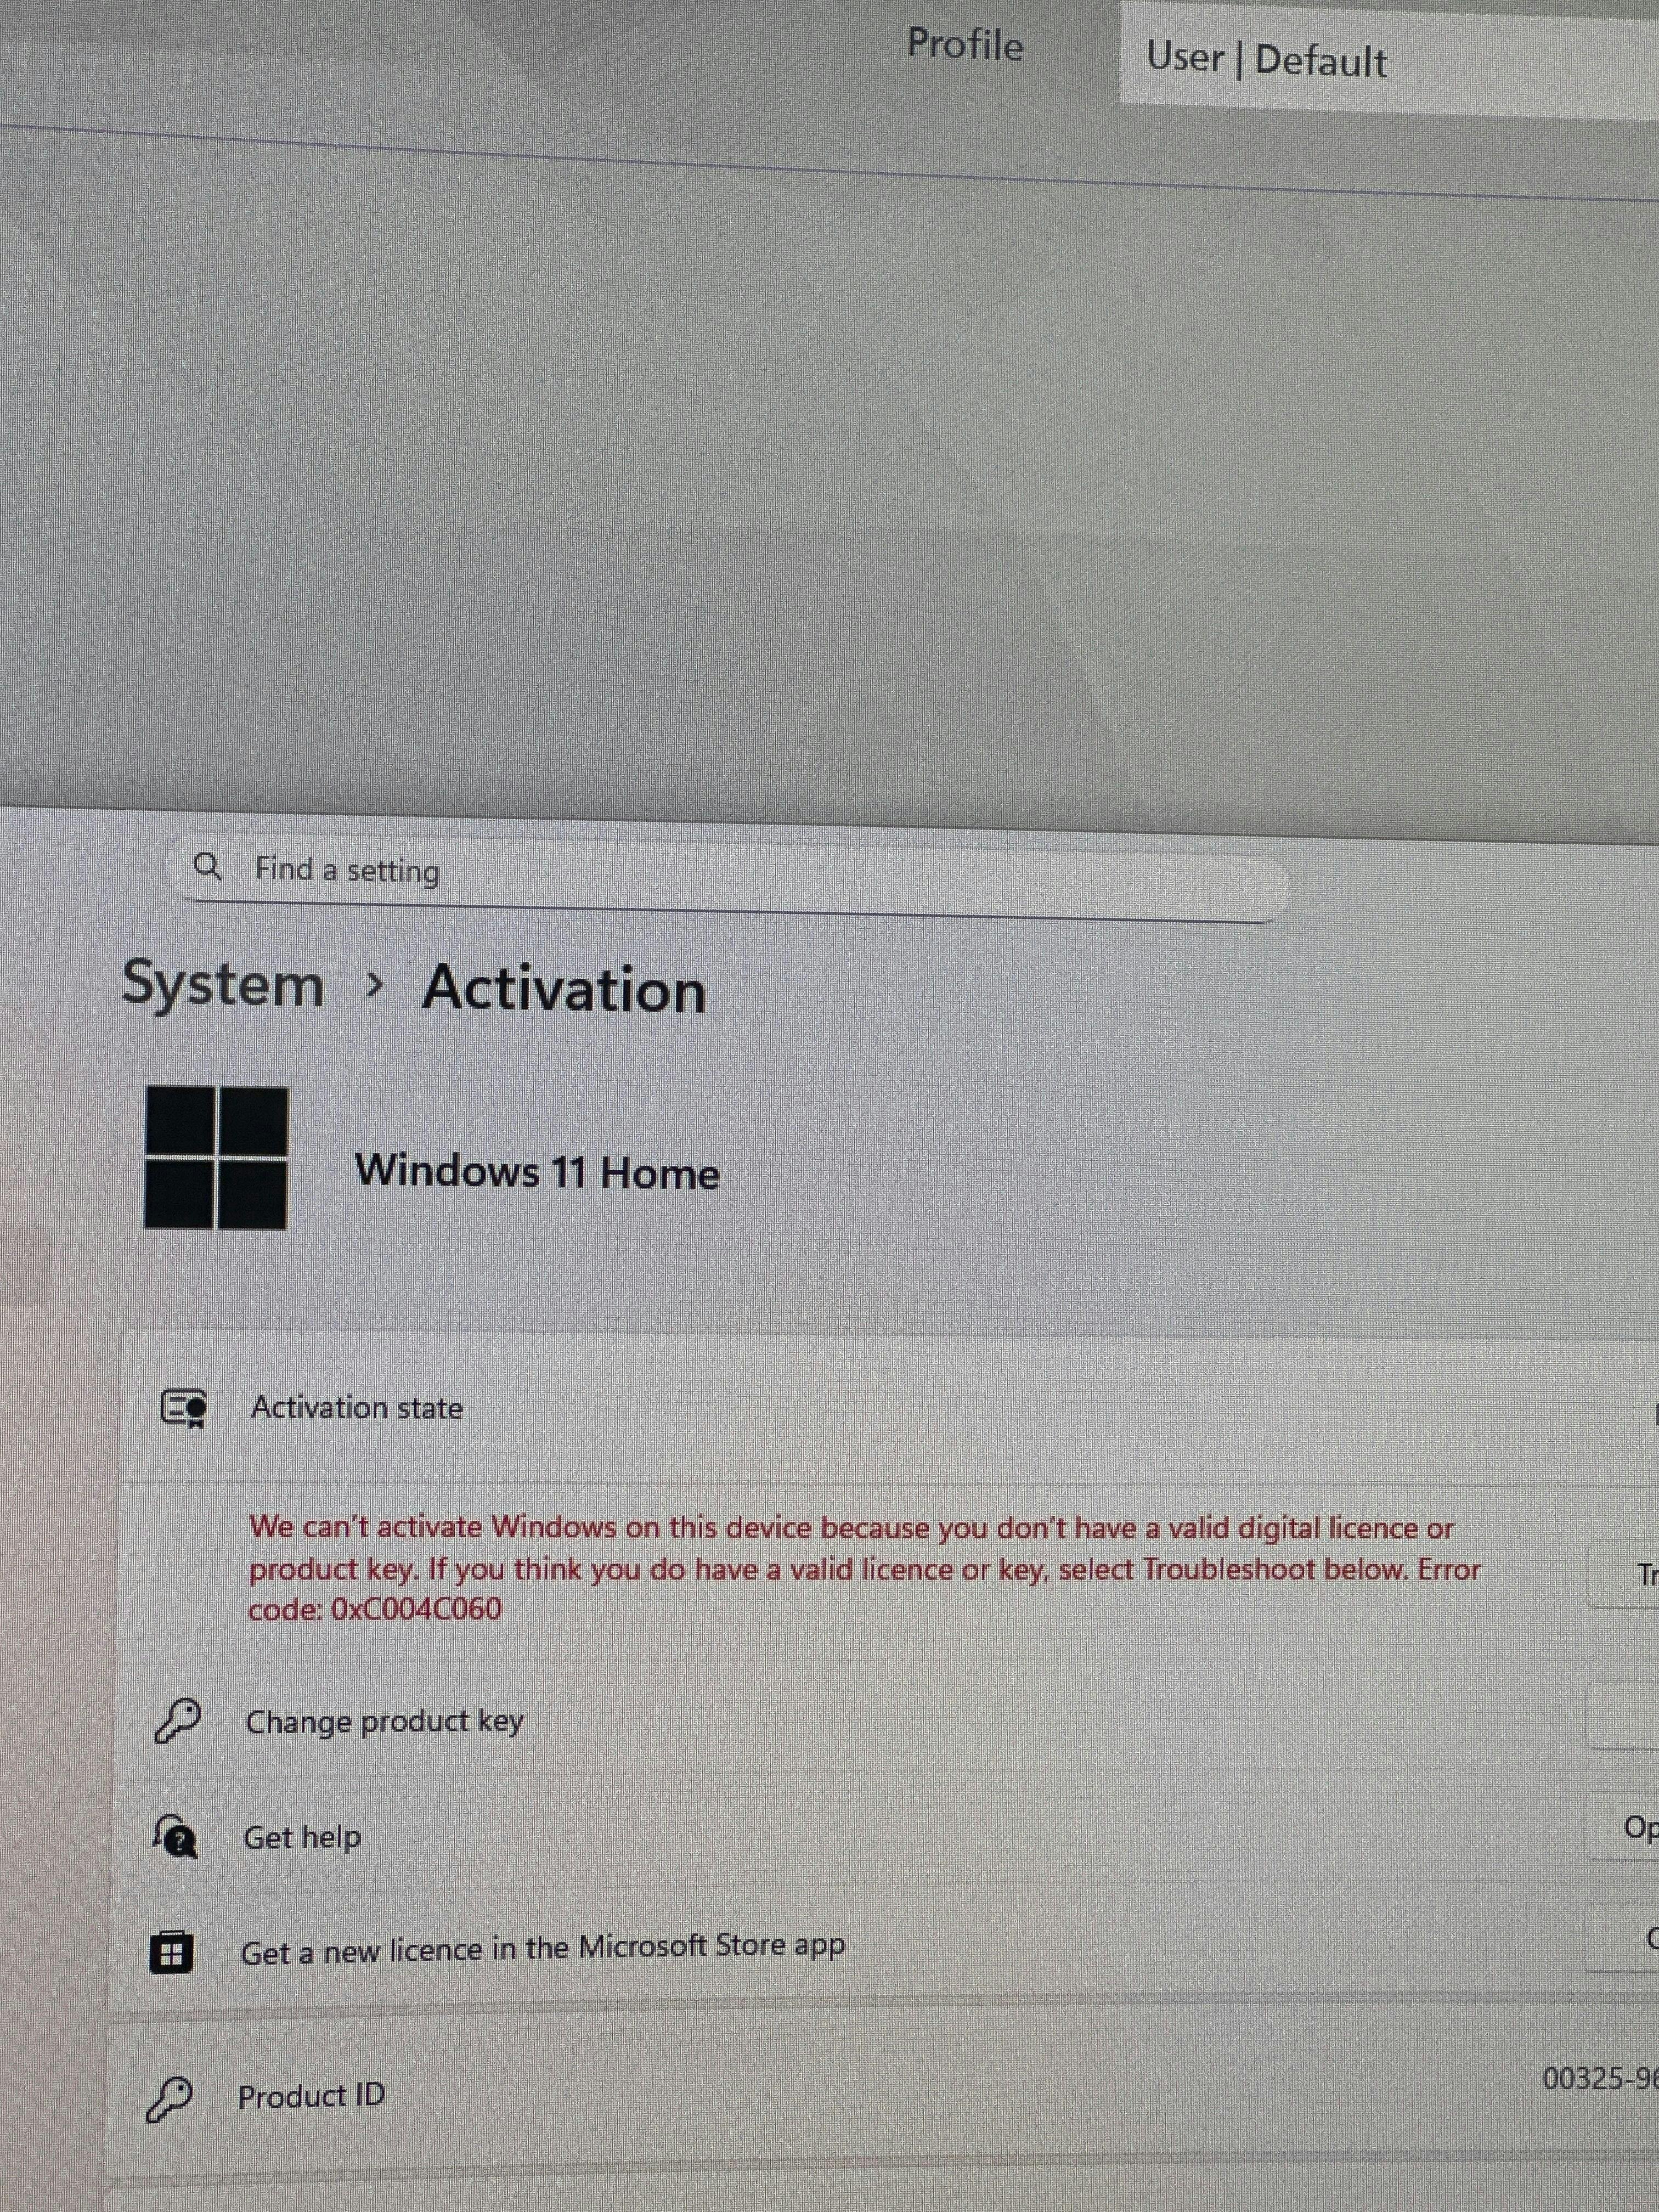Click the Change product key key icon
This screenshot has height=2212, width=1659.
pyautogui.click(x=178, y=1720)
